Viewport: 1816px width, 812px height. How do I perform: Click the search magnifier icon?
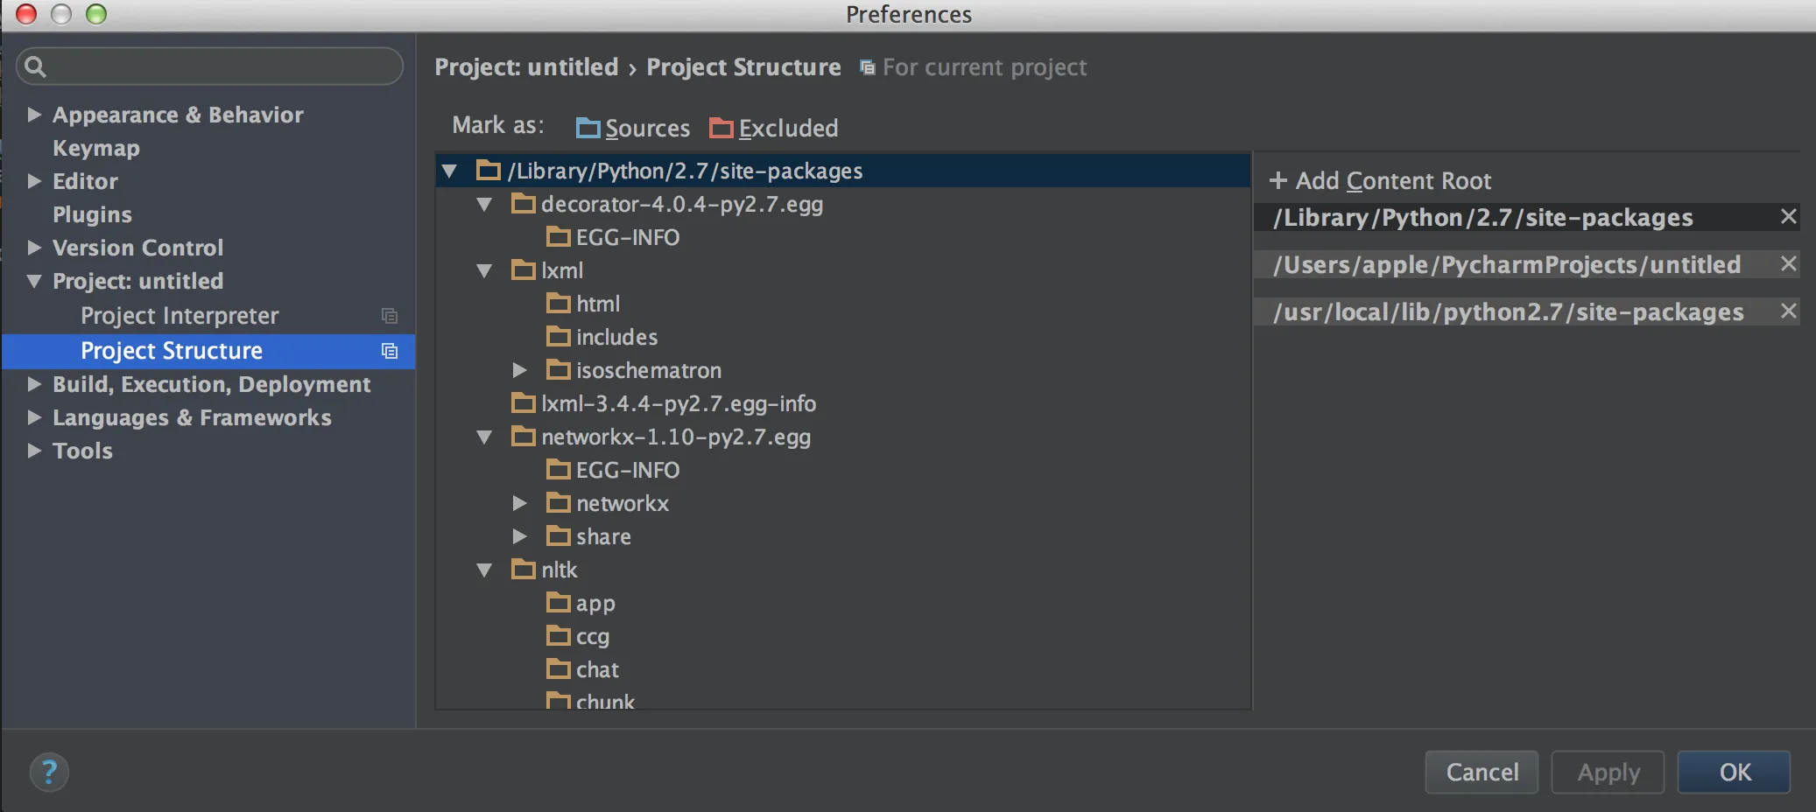tap(36, 66)
